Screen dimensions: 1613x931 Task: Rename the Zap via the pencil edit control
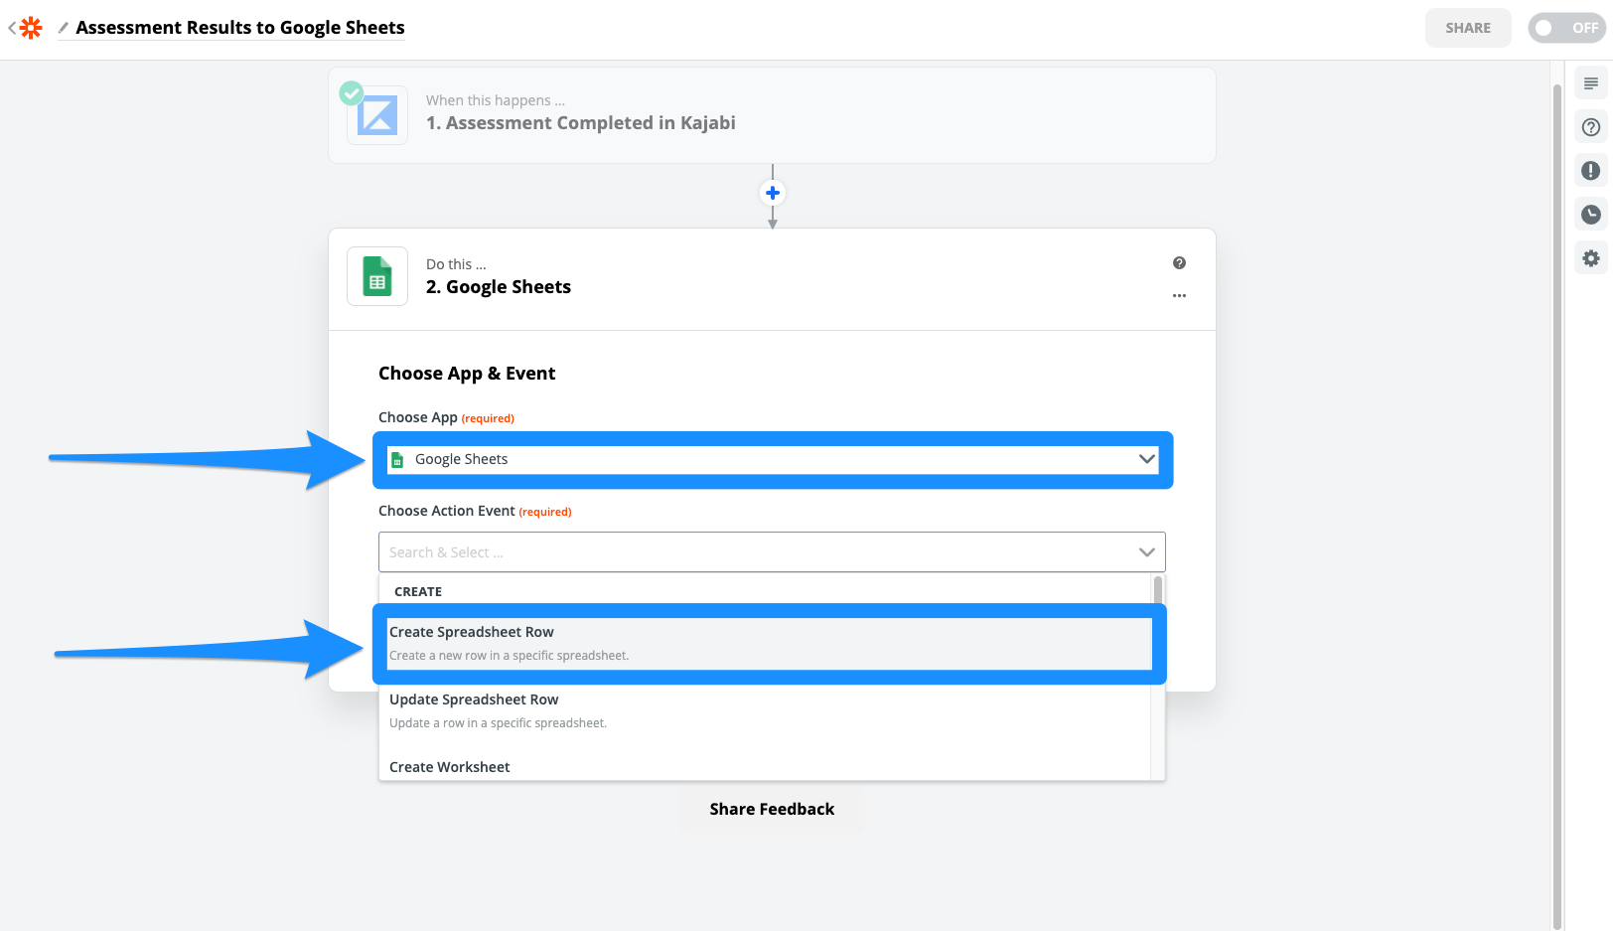[63, 27]
